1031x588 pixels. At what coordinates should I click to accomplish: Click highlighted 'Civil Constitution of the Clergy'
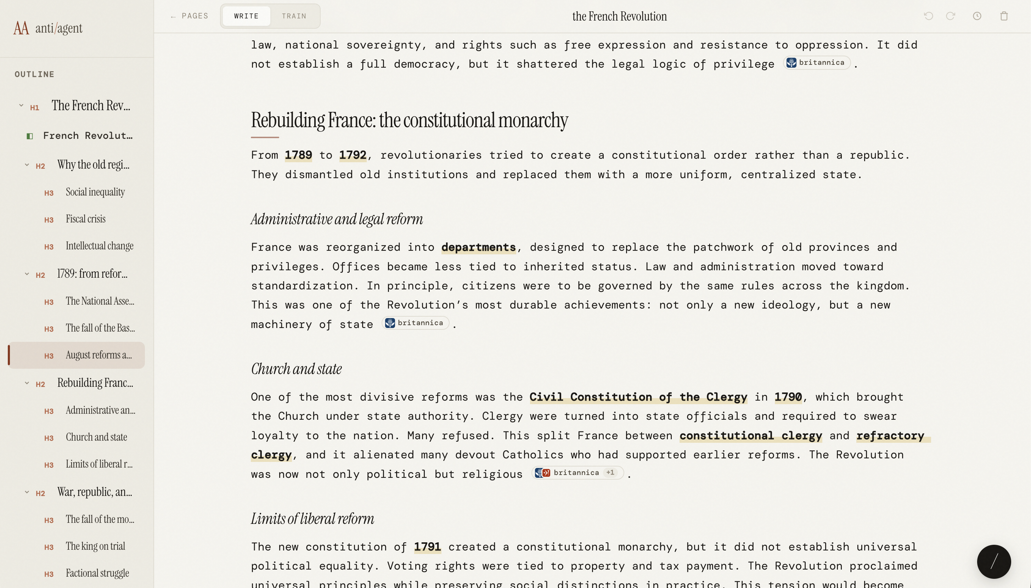pyautogui.click(x=638, y=397)
